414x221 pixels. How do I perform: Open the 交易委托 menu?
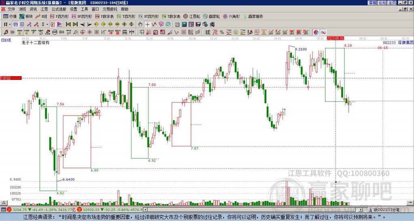(110, 9)
